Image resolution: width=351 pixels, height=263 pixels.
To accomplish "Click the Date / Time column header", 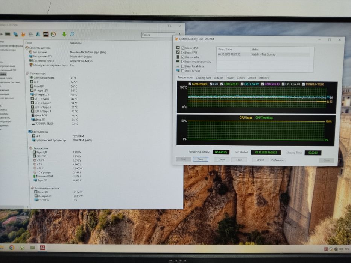I will [225, 49].
